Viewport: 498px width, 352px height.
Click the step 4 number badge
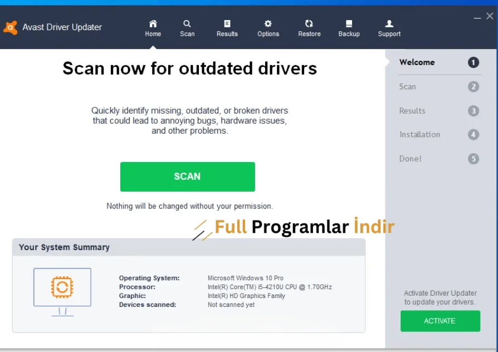pos(473,135)
